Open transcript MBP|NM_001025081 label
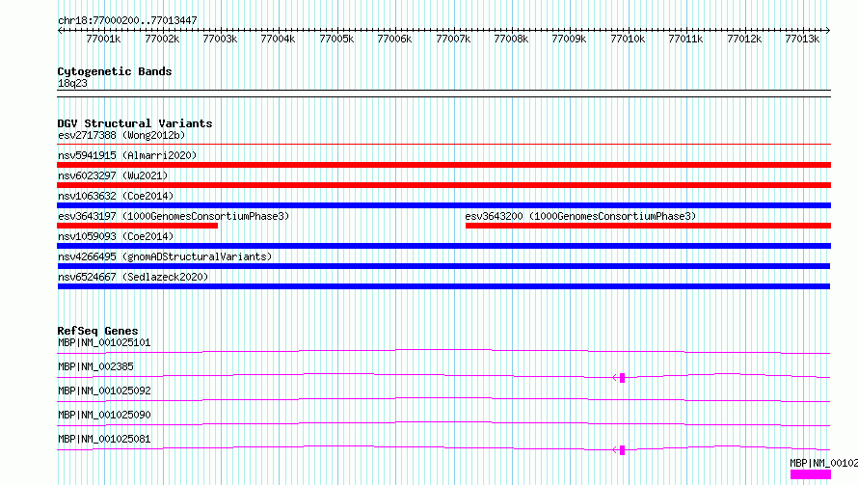The image size is (858, 485). pyautogui.click(x=104, y=439)
